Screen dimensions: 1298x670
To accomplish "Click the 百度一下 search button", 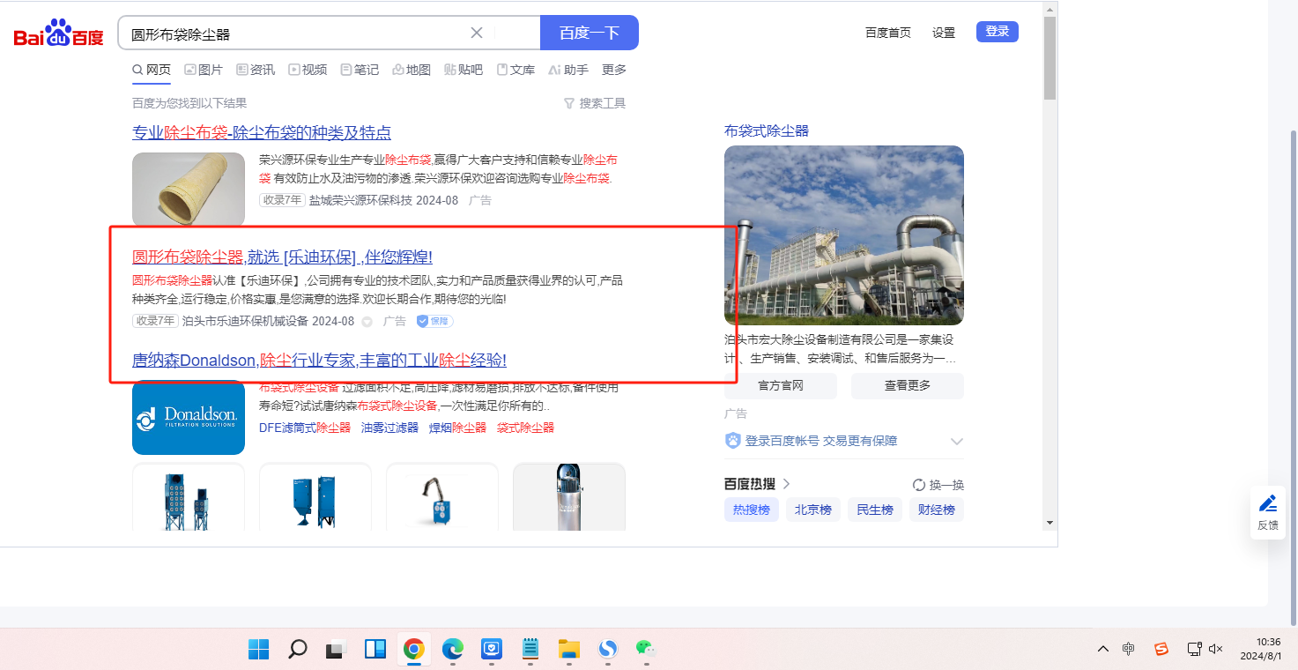I will point(590,33).
